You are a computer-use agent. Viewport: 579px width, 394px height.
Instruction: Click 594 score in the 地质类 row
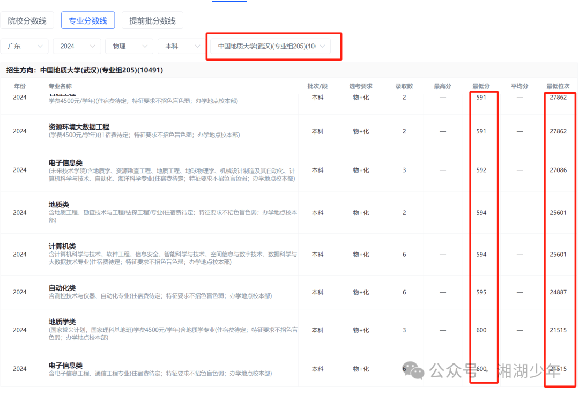coord(481,213)
